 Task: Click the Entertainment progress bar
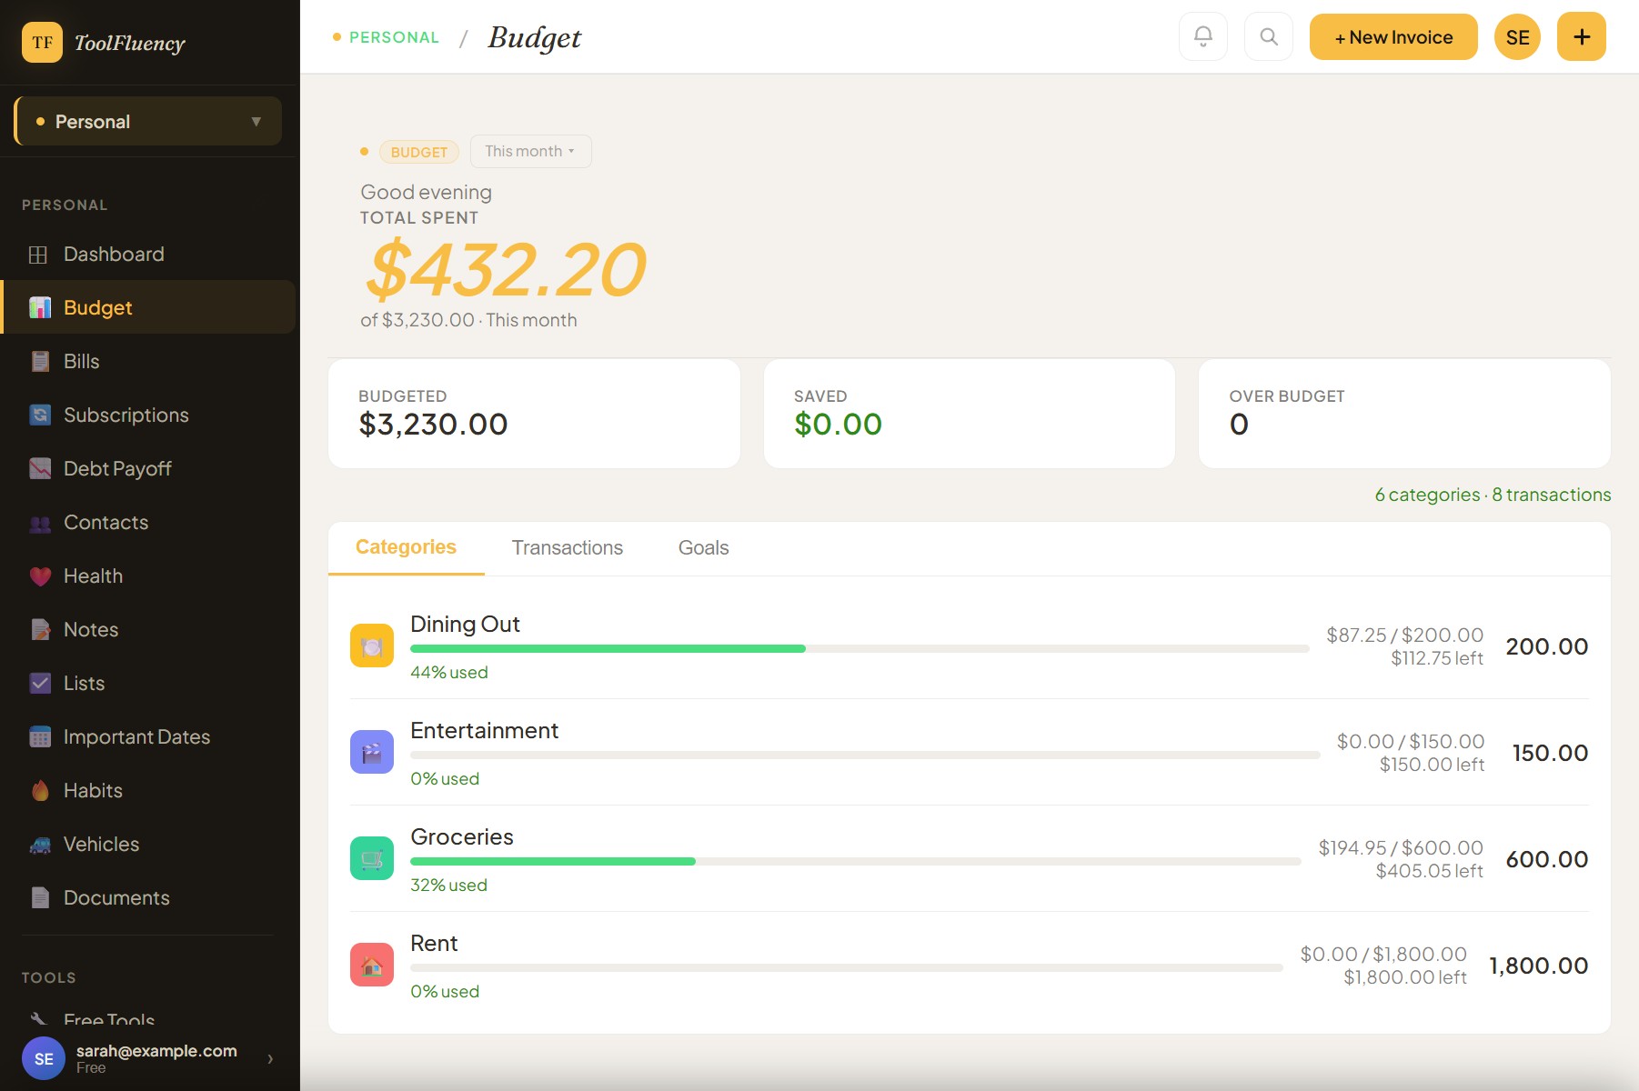(865, 755)
